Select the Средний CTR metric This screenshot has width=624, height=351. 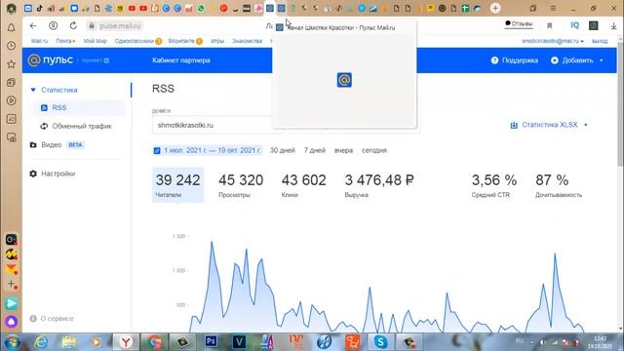(x=494, y=185)
